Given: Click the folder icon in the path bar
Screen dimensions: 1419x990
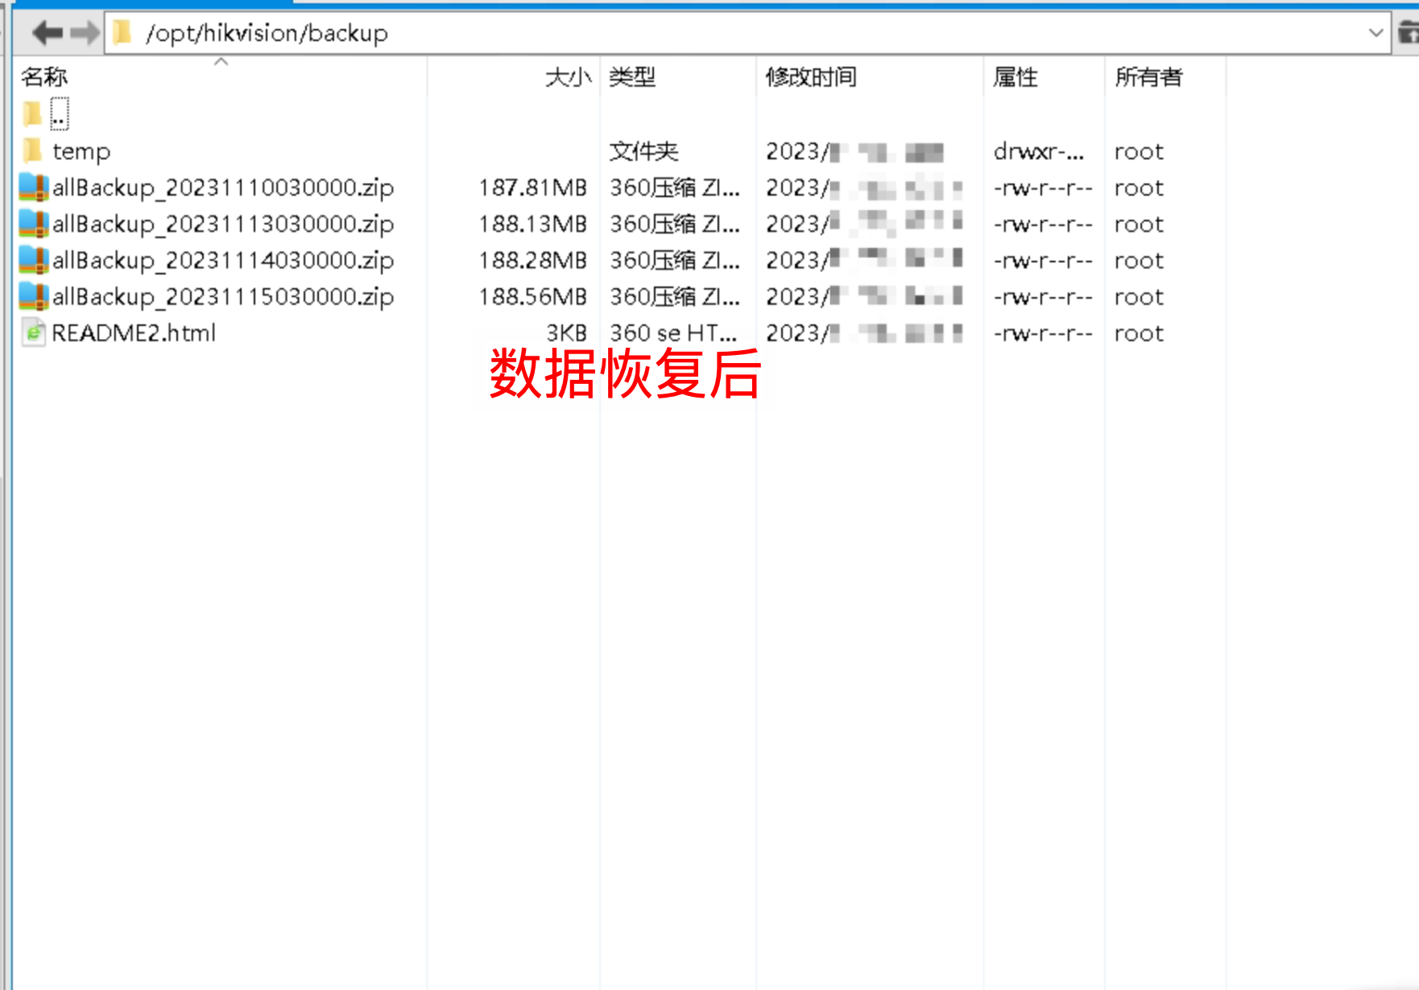Looking at the screenshot, I should tap(122, 33).
